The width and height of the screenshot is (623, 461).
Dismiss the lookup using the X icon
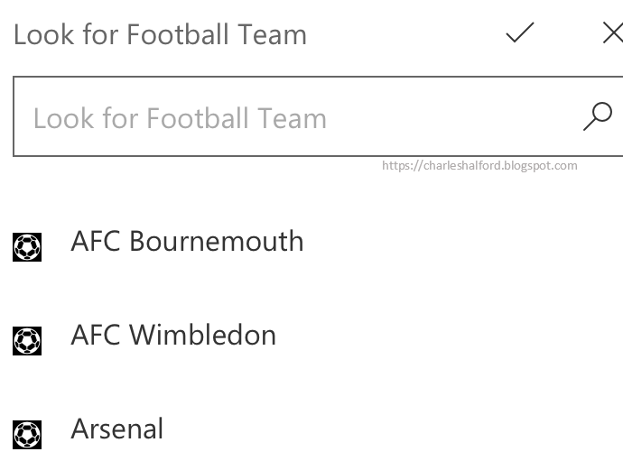(612, 33)
